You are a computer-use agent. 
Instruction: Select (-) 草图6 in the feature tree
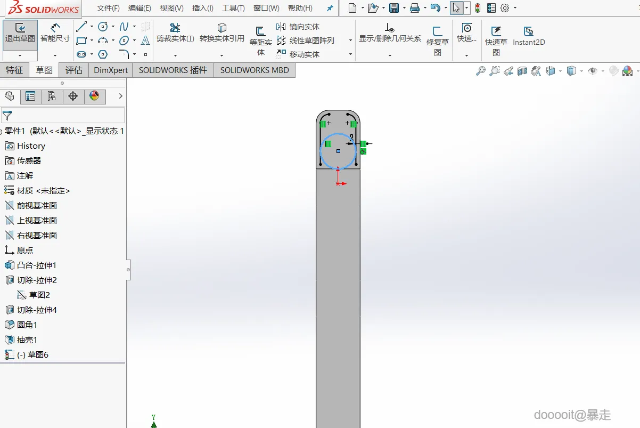coord(32,354)
